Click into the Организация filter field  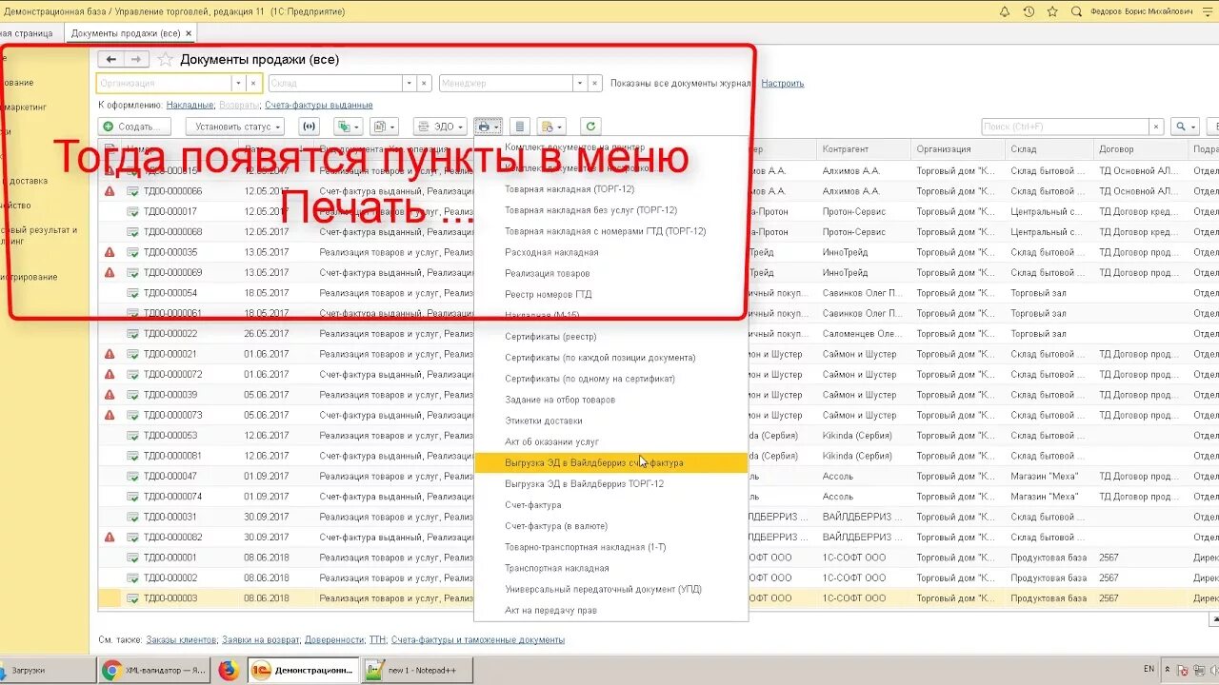click(164, 84)
